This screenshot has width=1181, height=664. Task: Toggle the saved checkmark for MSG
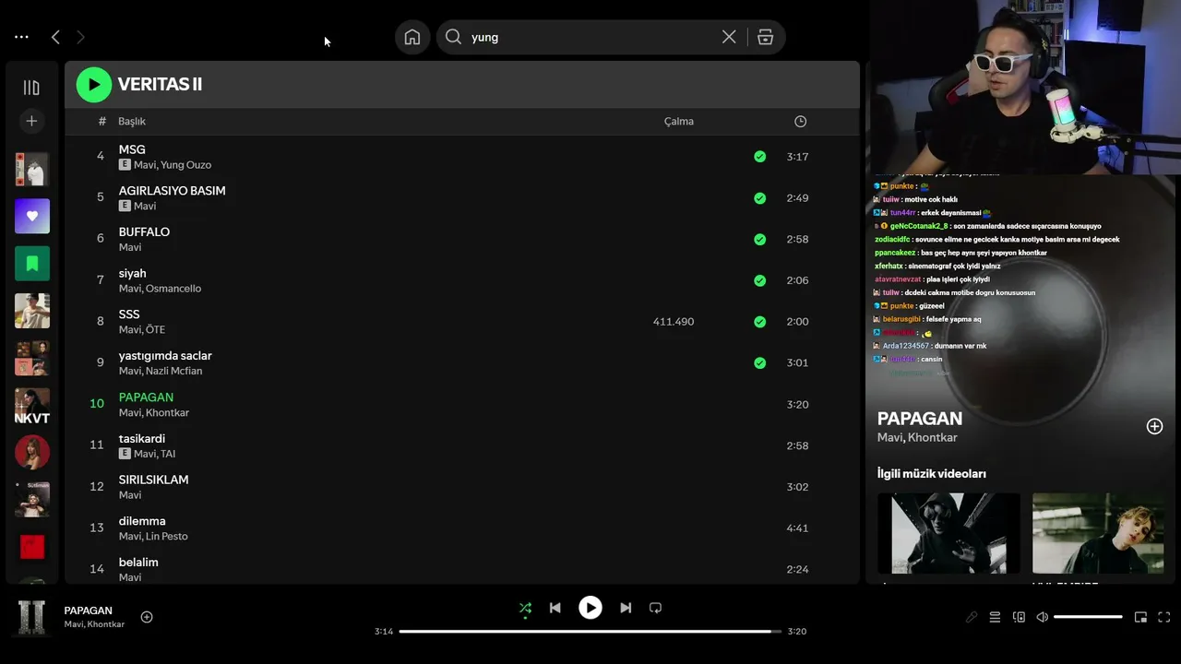click(759, 157)
